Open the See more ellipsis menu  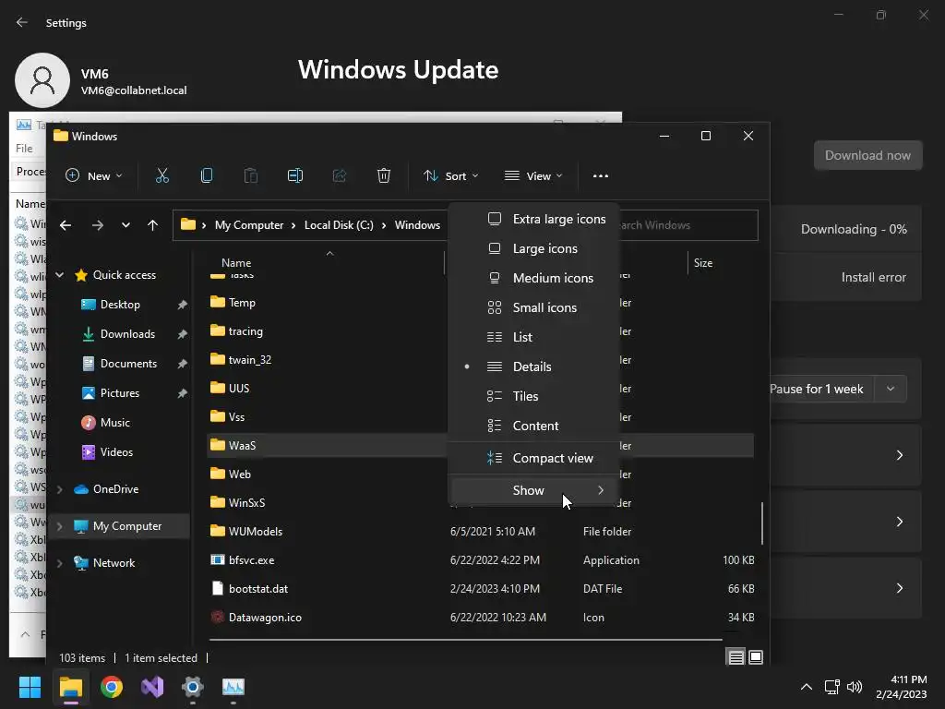point(600,175)
